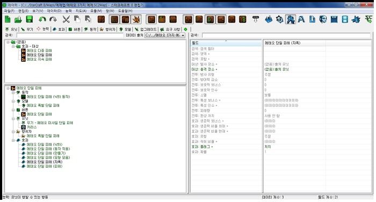The width and height of the screenshot is (376, 202).
Task: Click the blue clapboard module icon
Action: point(334,19)
